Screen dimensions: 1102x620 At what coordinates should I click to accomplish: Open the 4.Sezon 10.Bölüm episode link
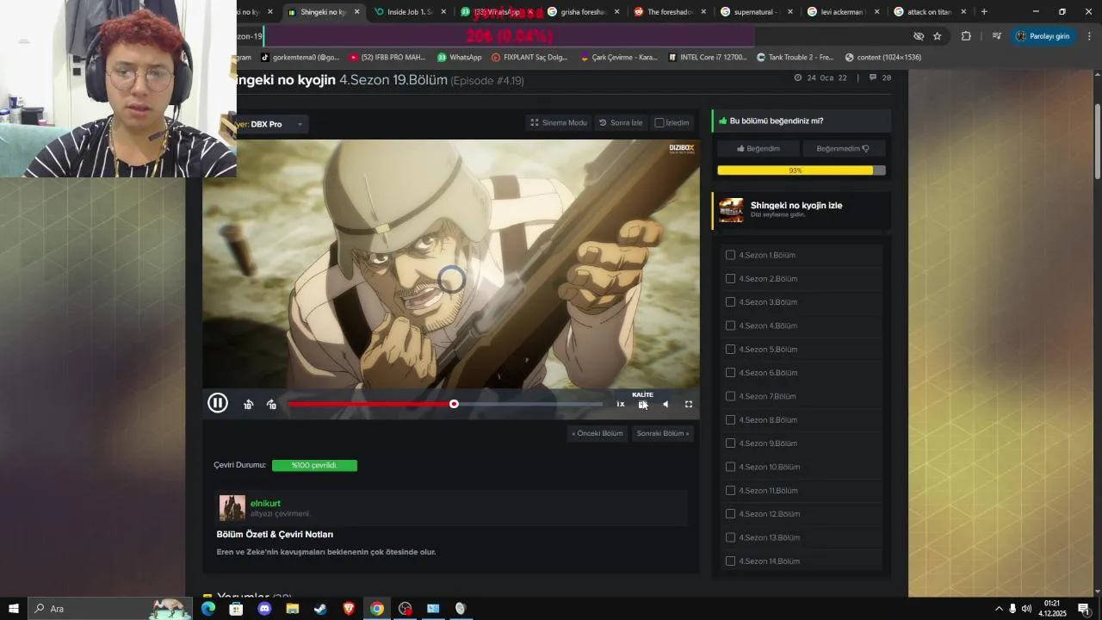coord(770,467)
